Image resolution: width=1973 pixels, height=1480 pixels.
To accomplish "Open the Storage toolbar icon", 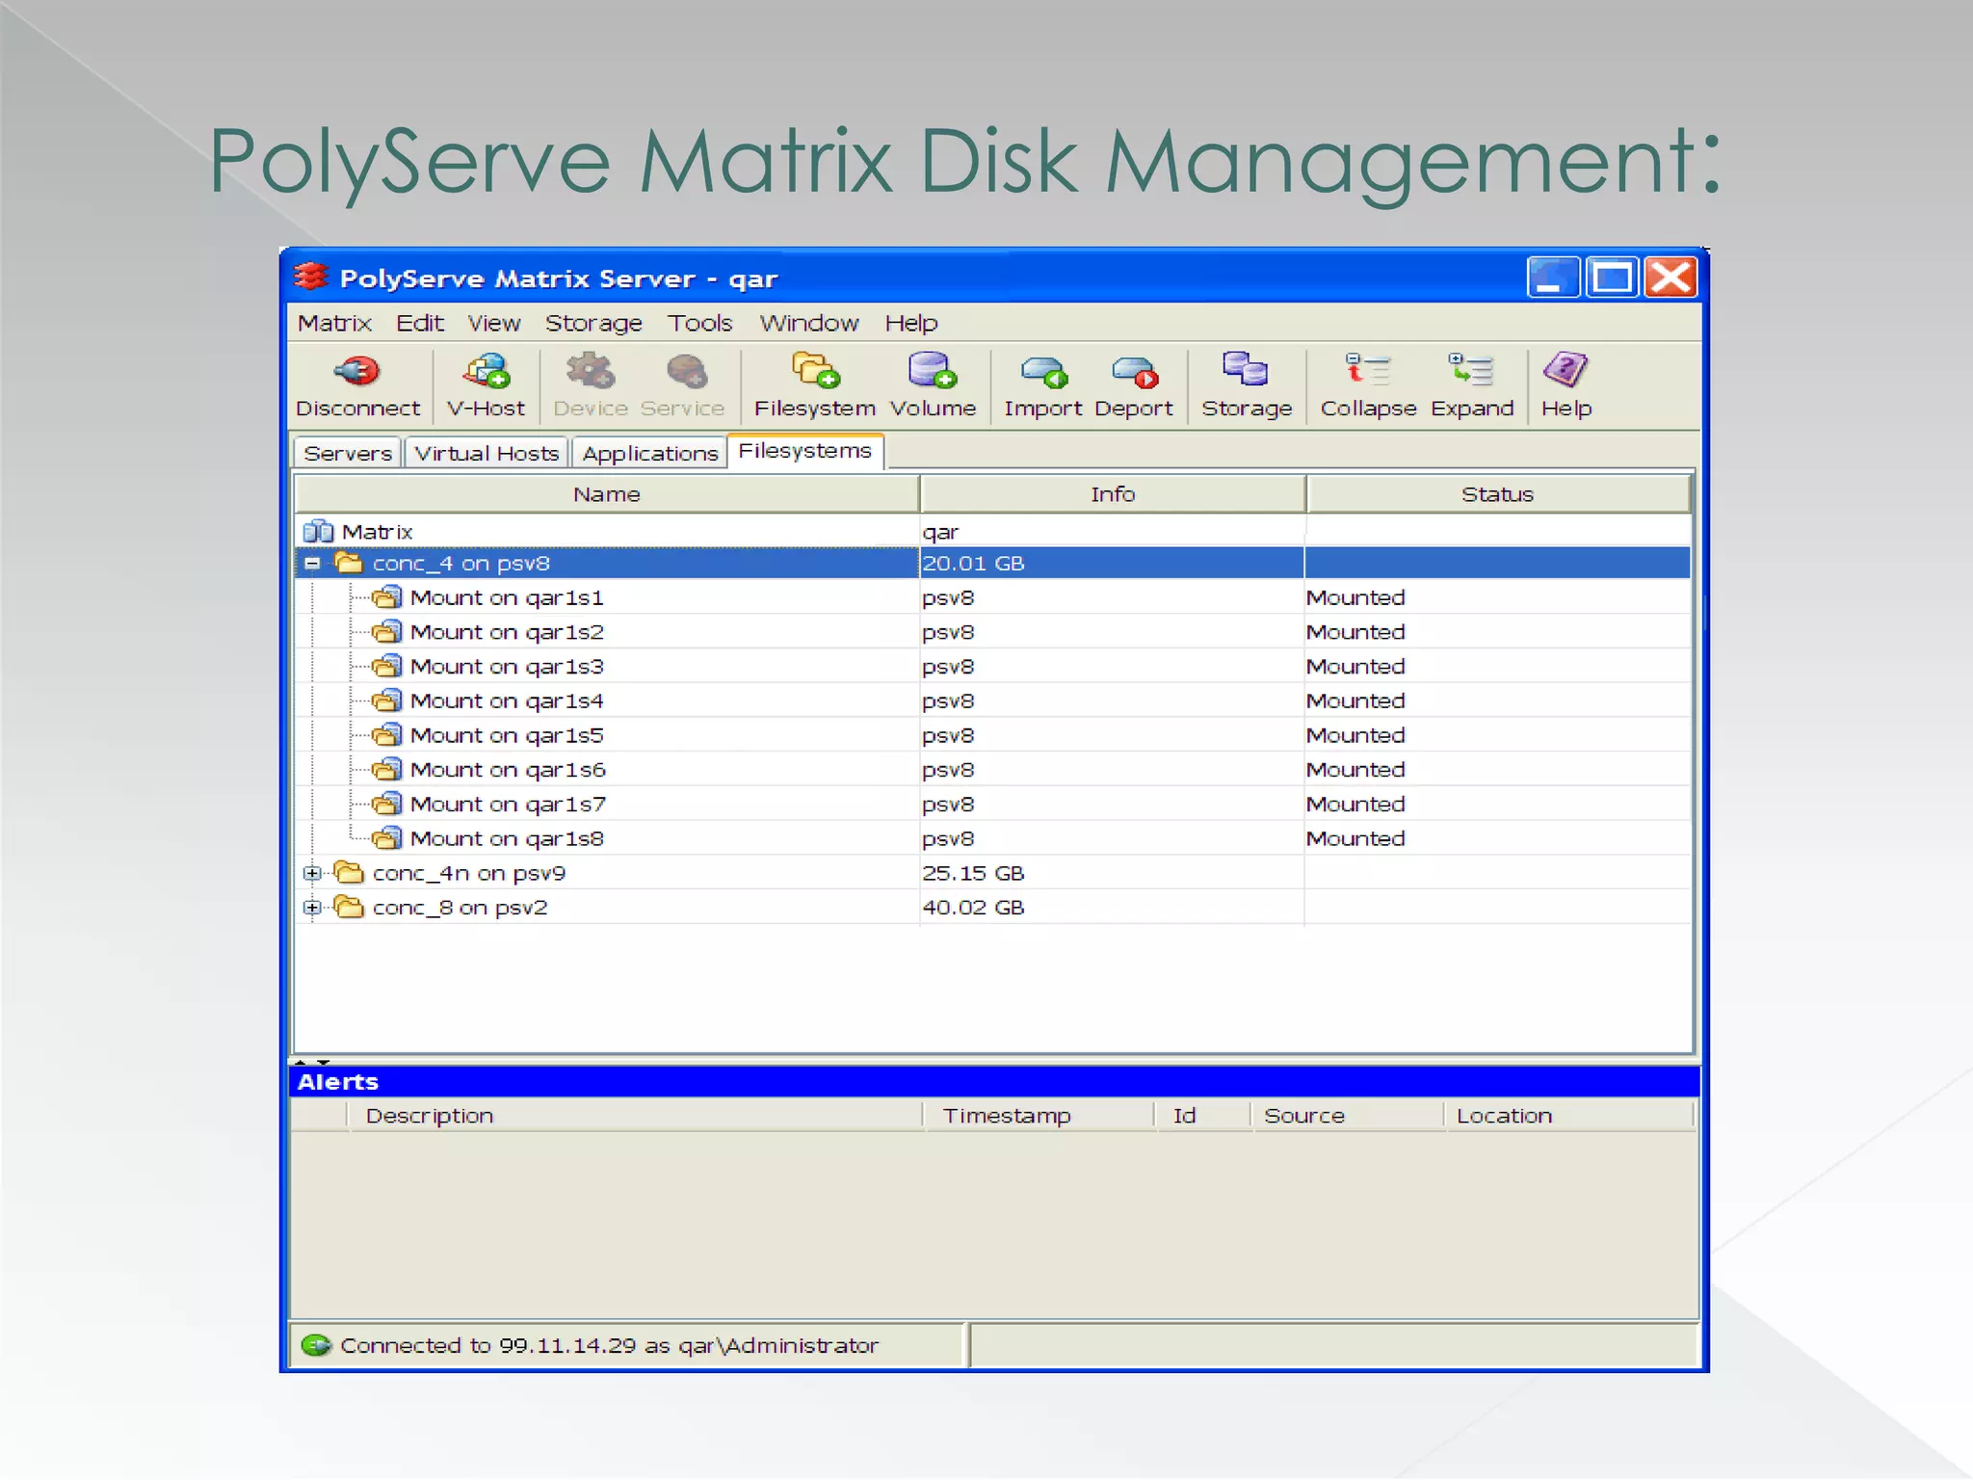I will tap(1245, 369).
